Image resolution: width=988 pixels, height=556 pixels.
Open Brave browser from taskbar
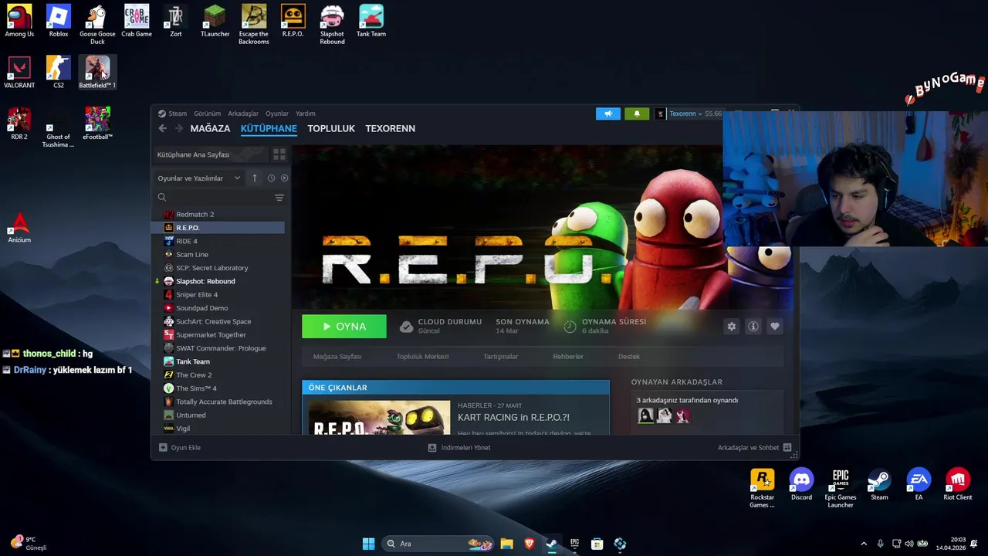coord(529,544)
